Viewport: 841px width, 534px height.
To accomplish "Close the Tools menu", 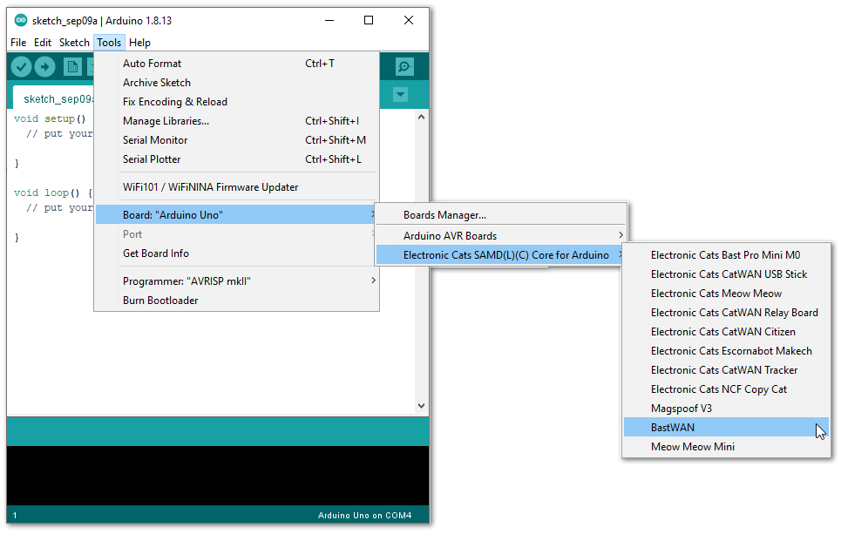I will pyautogui.click(x=109, y=43).
